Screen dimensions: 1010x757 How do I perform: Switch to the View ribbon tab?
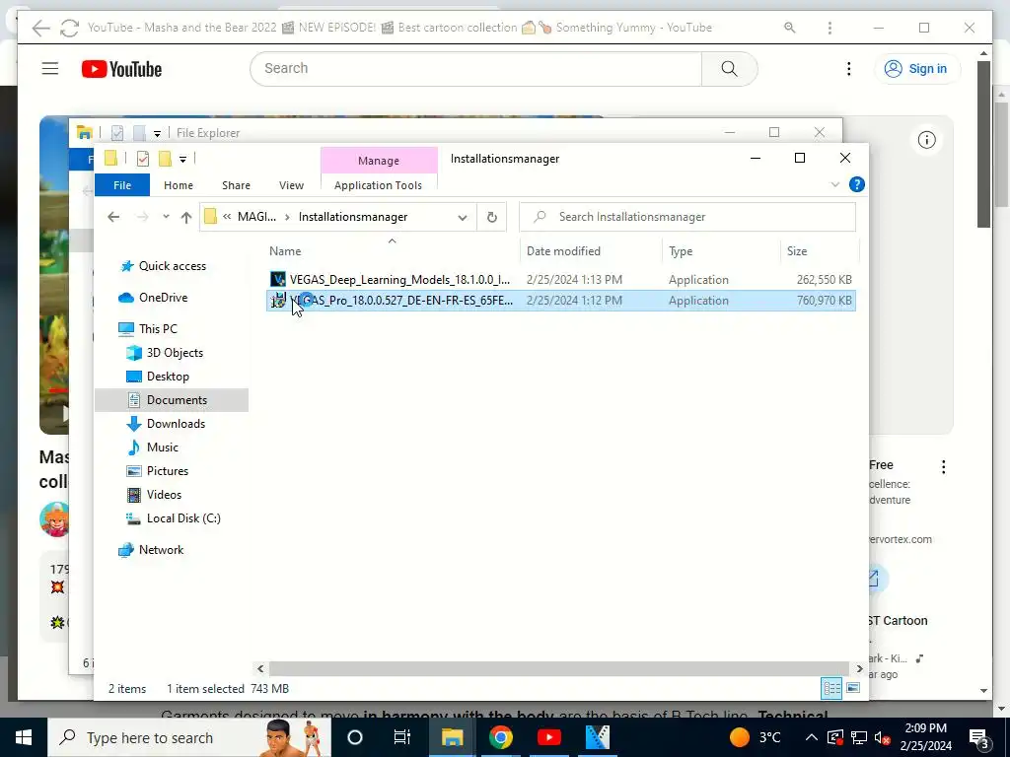click(291, 185)
